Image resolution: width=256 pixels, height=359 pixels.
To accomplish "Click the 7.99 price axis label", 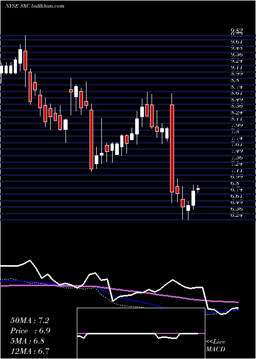I will coord(237,125).
